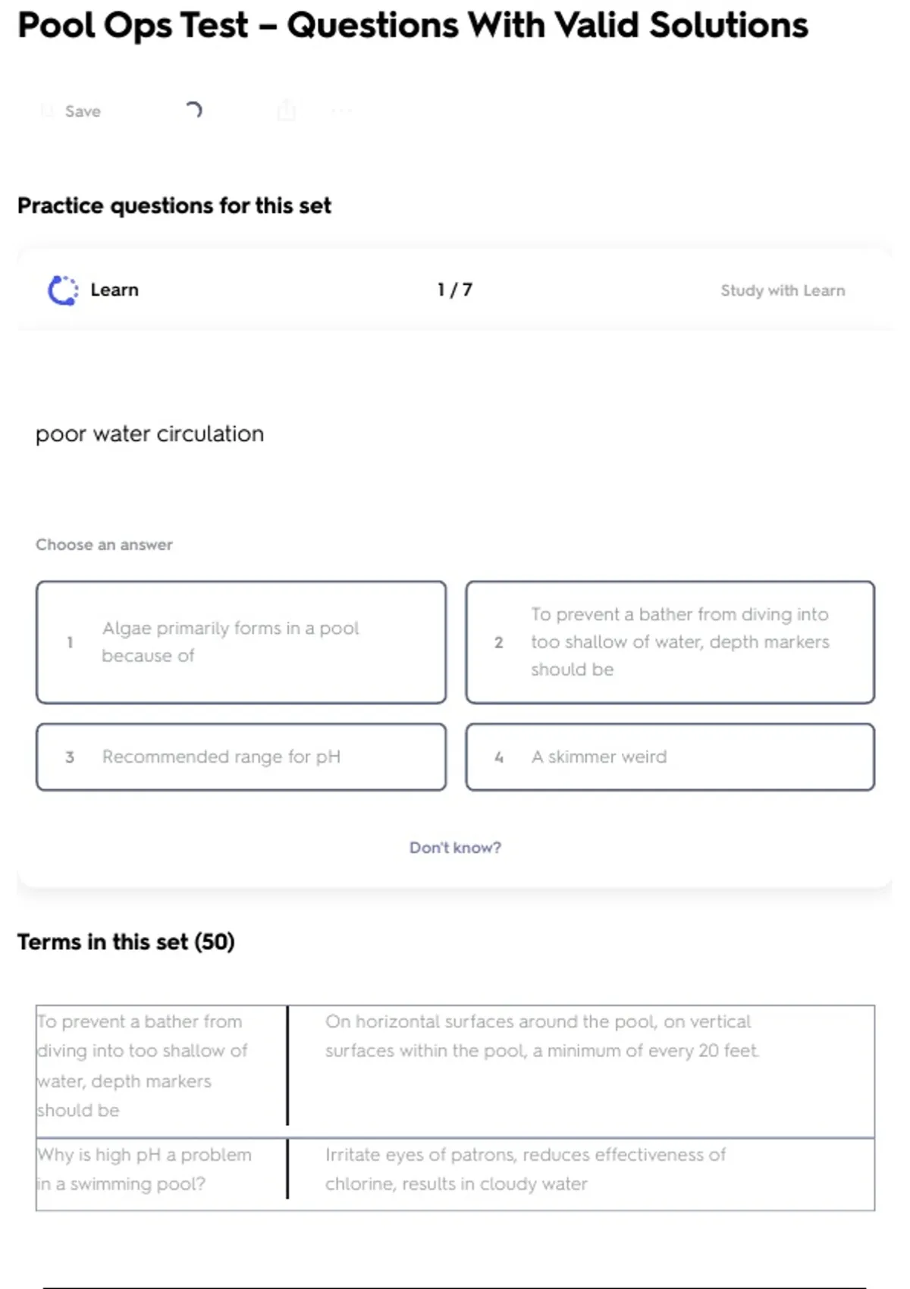Screen dimensions: 910x1289
Task: Click the loading spinner icon
Action: [194, 111]
